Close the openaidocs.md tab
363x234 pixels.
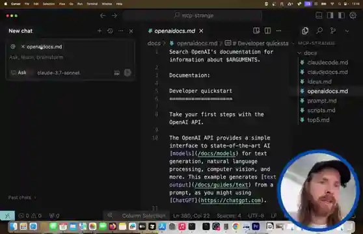(201, 31)
